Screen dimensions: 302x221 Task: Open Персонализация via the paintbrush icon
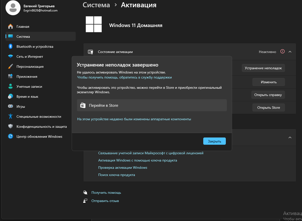tap(11, 66)
